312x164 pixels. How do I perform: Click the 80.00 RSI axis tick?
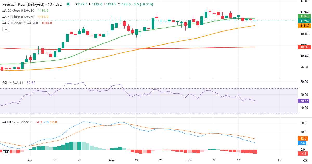[x=305, y=82]
